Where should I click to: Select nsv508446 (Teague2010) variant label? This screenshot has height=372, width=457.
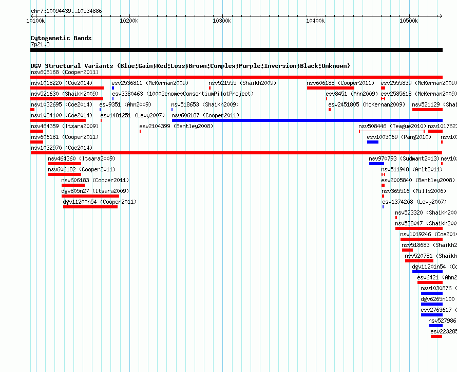[x=392, y=126]
